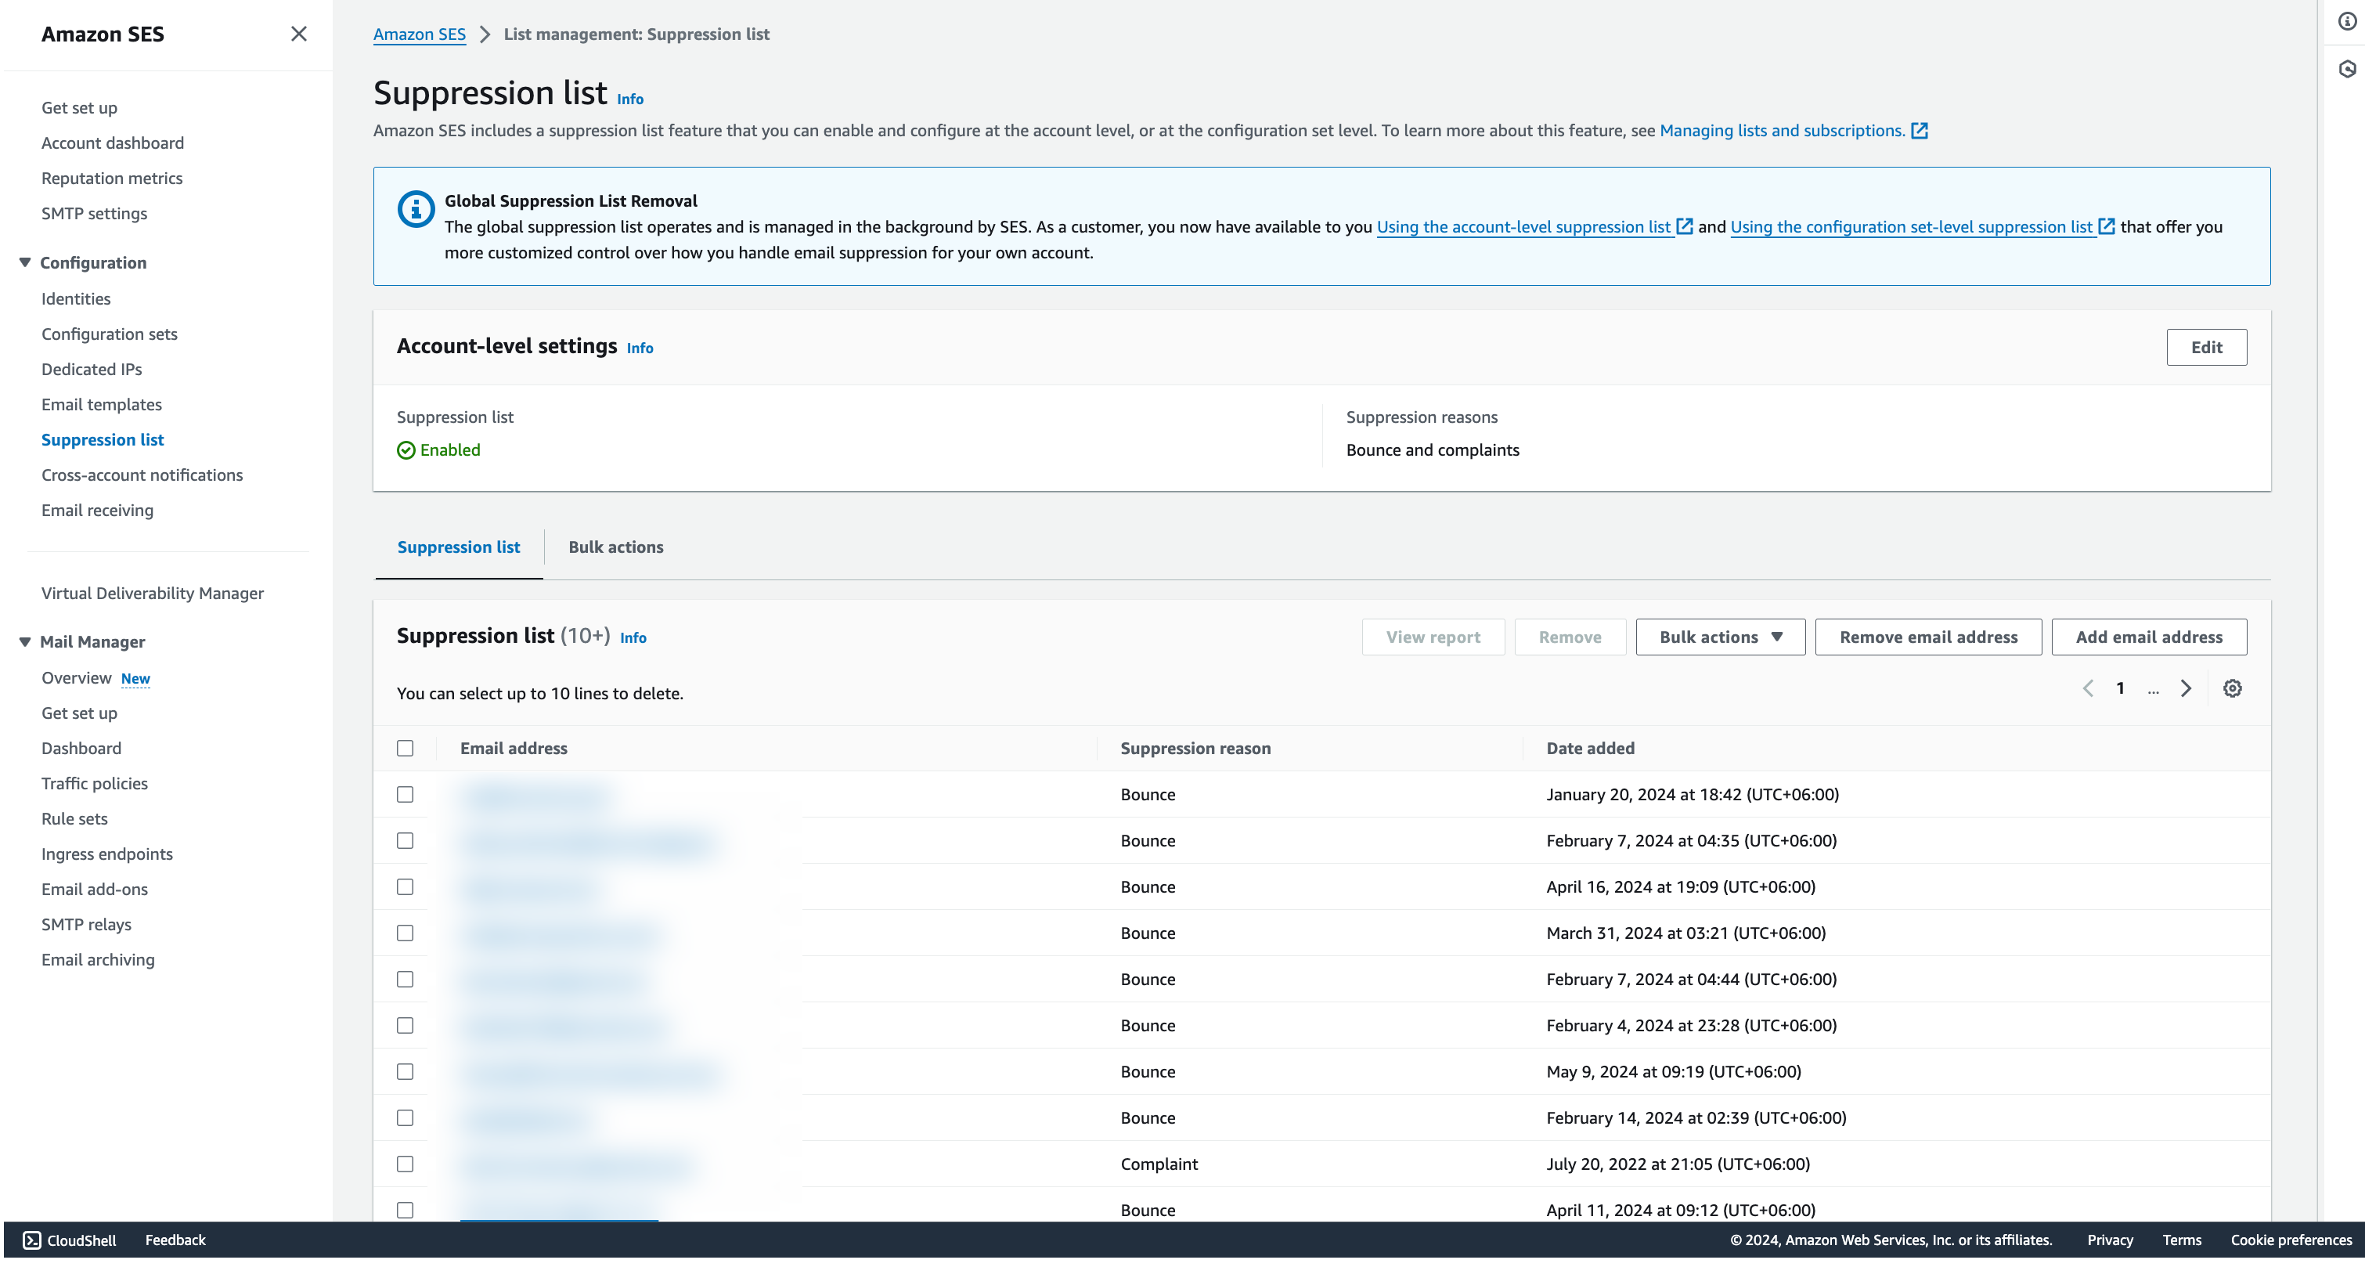Image resolution: width=2365 pixels, height=1267 pixels.
Task: Click the hexagon icon below info icon
Action: tap(2347, 69)
